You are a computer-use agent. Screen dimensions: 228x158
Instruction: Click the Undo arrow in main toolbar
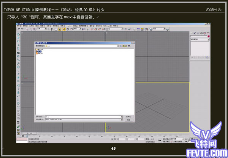[x=19, y=29]
